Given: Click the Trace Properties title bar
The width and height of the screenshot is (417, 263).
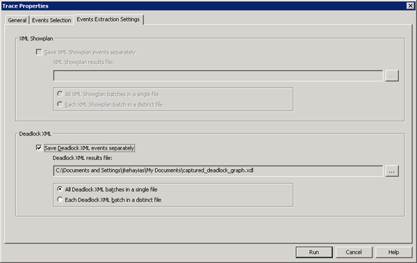Looking at the screenshot, I should pyautogui.click(x=204, y=6).
